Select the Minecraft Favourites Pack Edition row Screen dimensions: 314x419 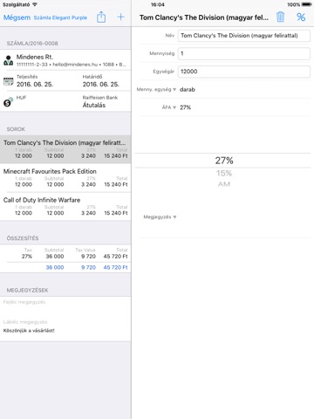click(65, 177)
